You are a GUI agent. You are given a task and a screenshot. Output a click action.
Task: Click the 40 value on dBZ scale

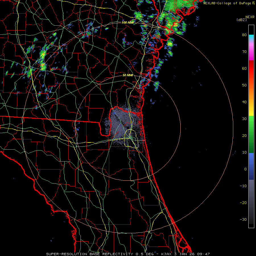pos(244,102)
